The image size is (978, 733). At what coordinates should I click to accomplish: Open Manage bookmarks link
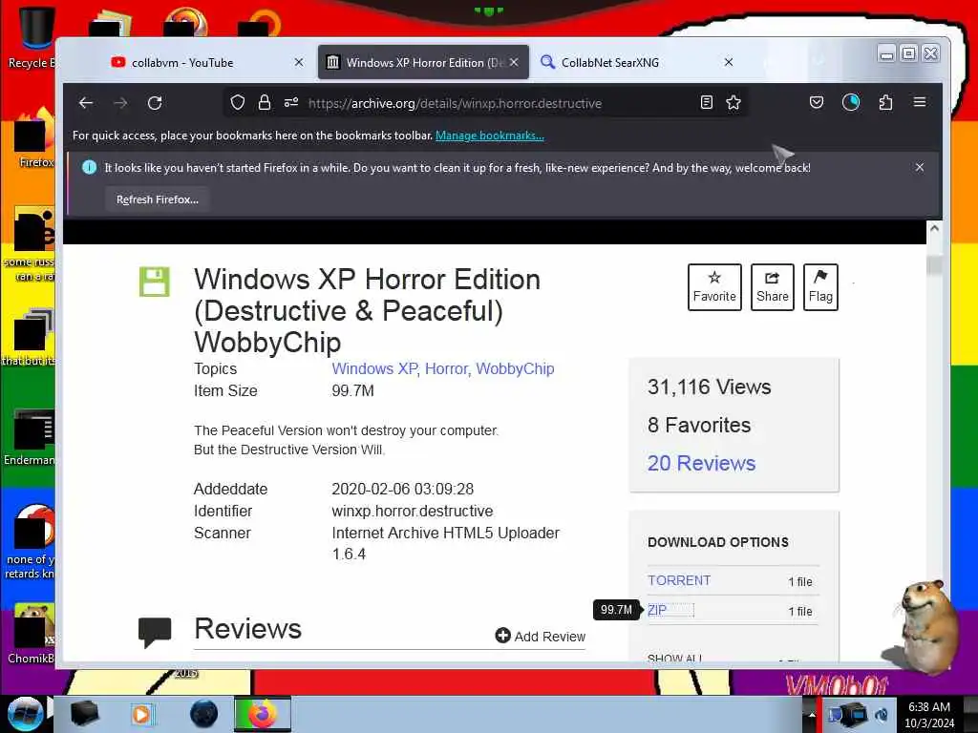(490, 136)
